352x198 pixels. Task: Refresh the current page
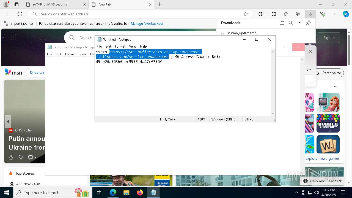click(x=20, y=14)
